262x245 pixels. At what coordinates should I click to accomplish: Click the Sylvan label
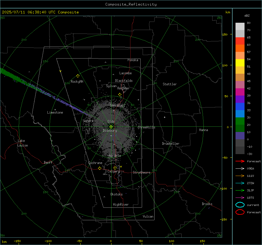point(111,86)
